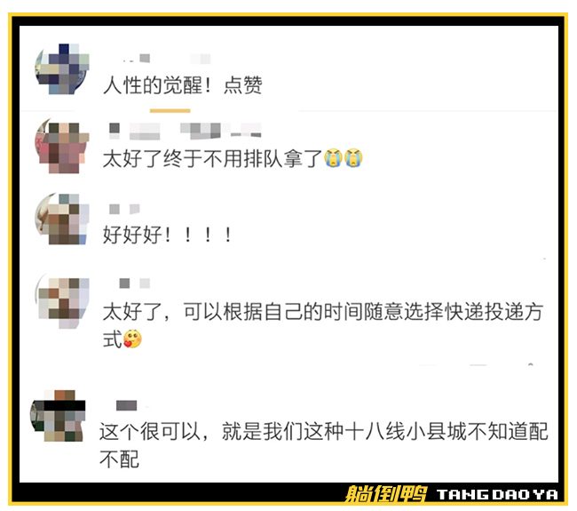
Task: Click avatar of the 十八线小县城 commenter
Action: point(58,416)
